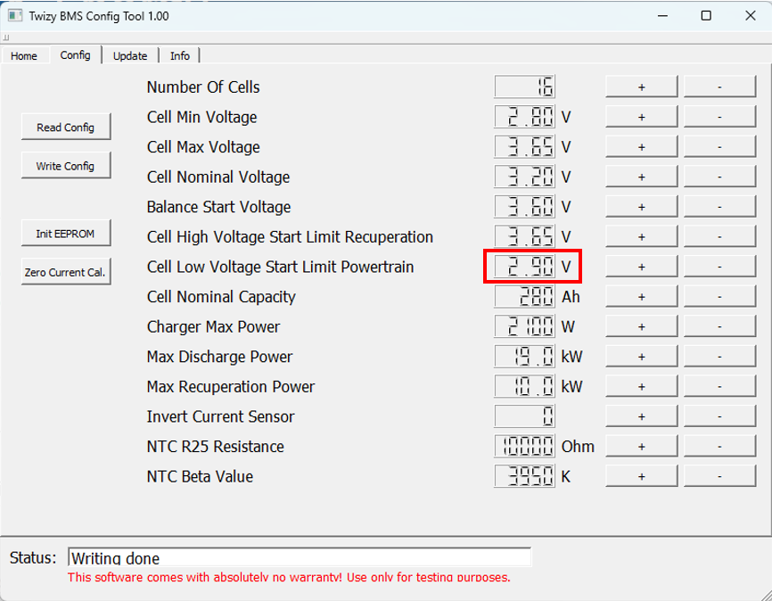
Task: Decrease Charger Max Power with minus
Action: pyautogui.click(x=719, y=327)
